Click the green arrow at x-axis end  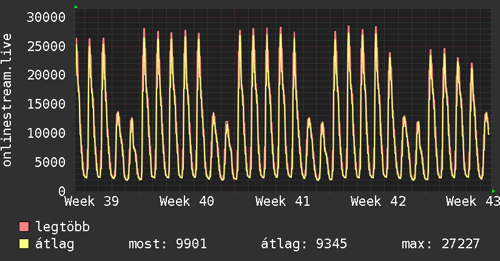[x=493, y=191]
